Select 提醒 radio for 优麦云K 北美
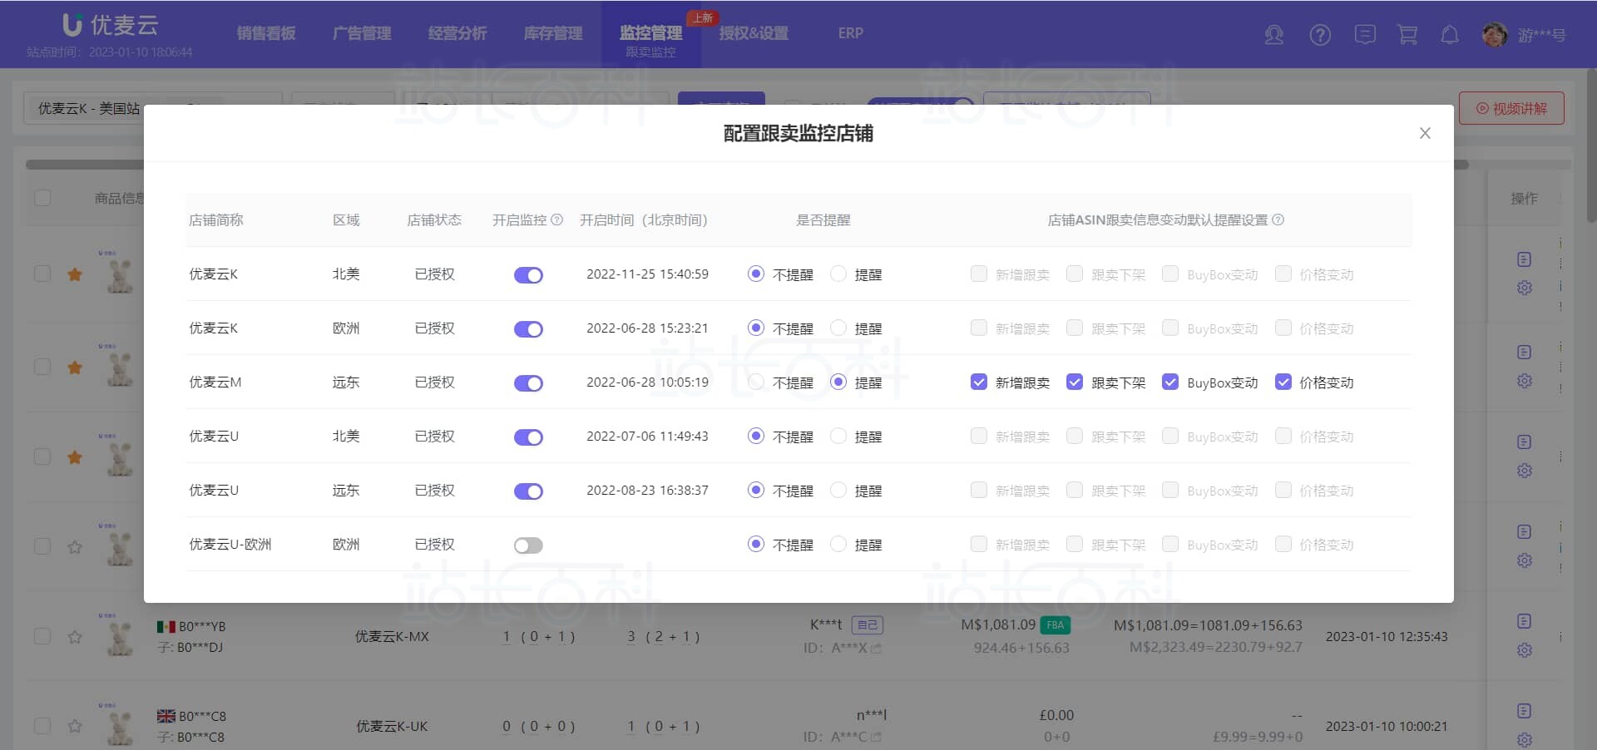The width and height of the screenshot is (1597, 750). [x=838, y=274]
